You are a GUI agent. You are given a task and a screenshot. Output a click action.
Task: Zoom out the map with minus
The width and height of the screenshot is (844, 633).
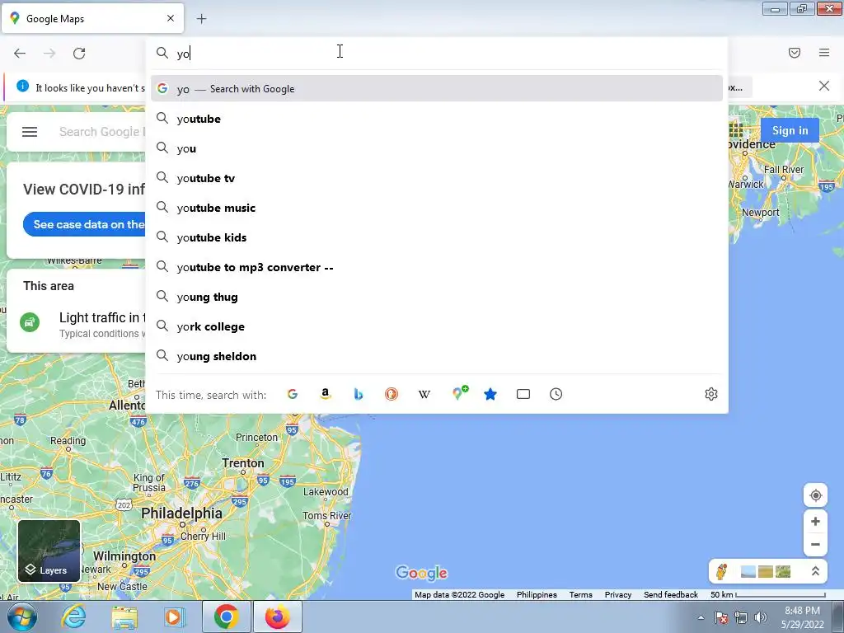click(815, 544)
